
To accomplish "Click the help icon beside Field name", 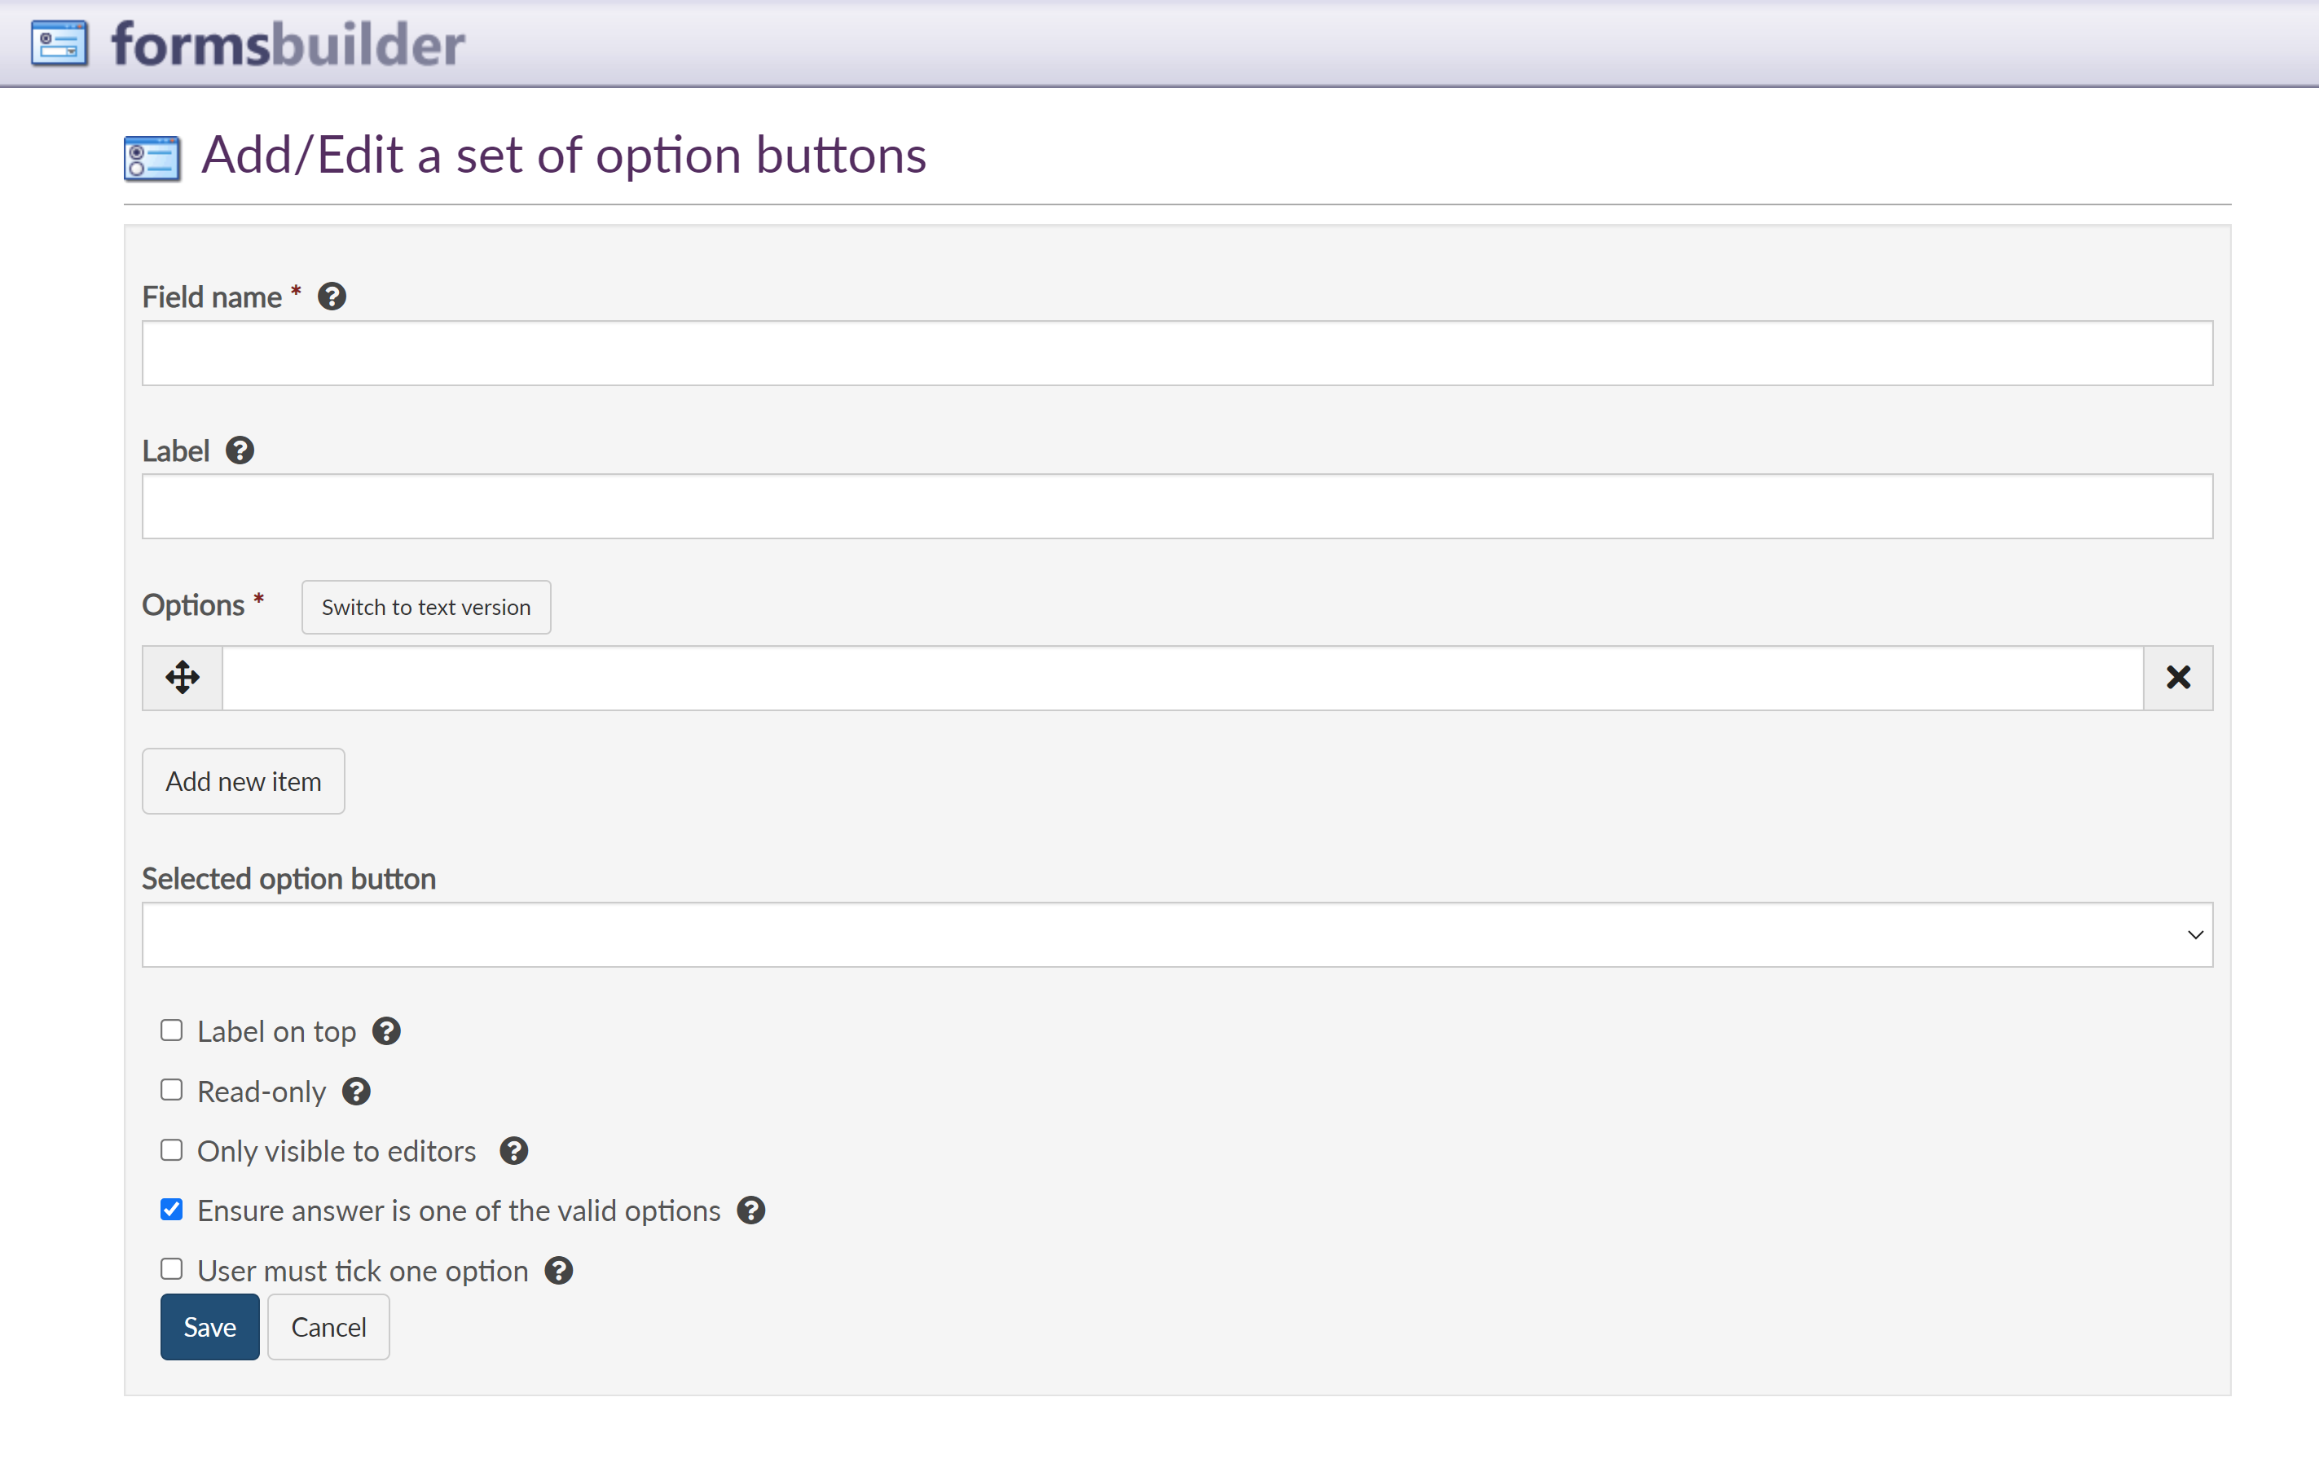I will pos(332,297).
